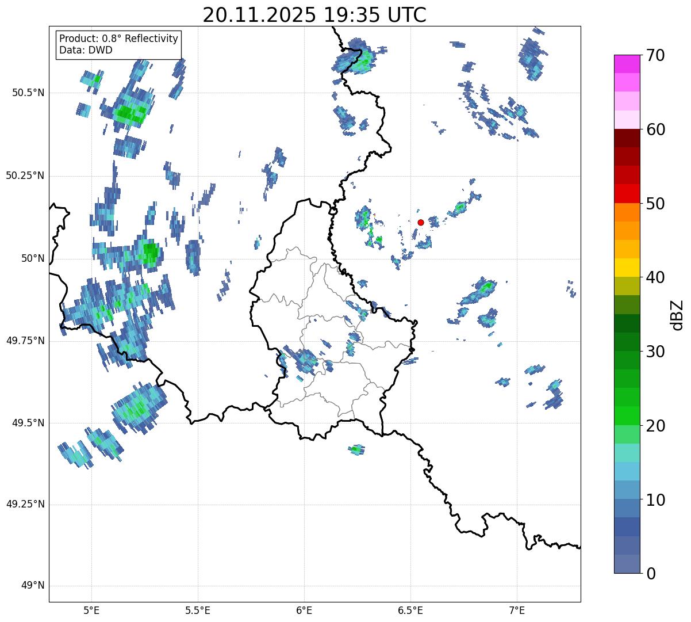Click the 'Product: 0.8° Reflectivity' label
Viewport: 691px width, 622px height.
[119, 39]
